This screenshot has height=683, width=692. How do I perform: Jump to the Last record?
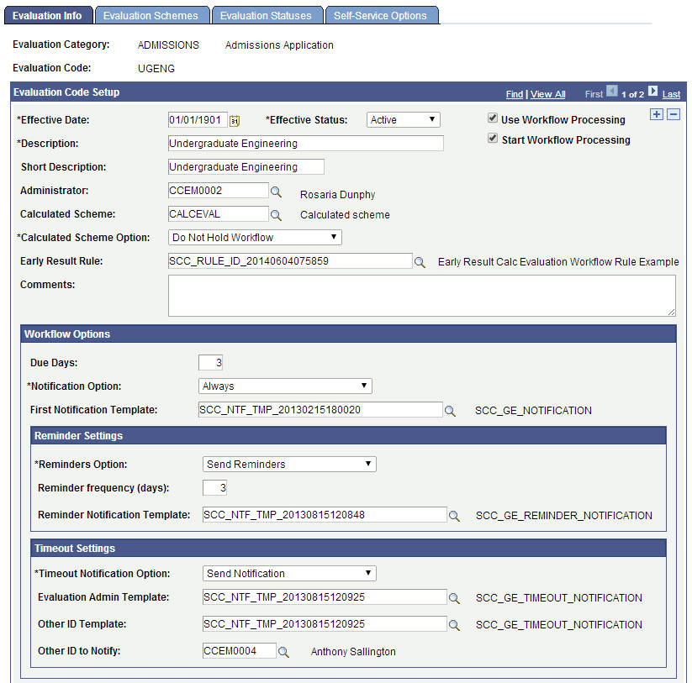(x=670, y=94)
